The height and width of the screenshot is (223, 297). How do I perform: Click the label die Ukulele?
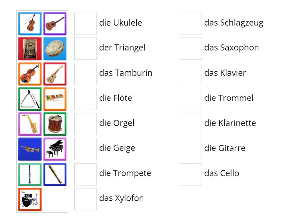click(x=120, y=23)
